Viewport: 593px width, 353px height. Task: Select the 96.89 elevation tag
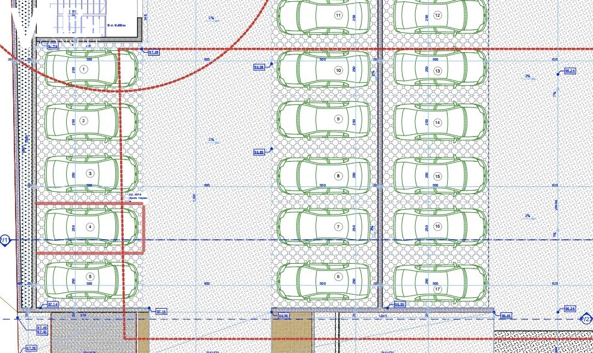click(x=260, y=152)
